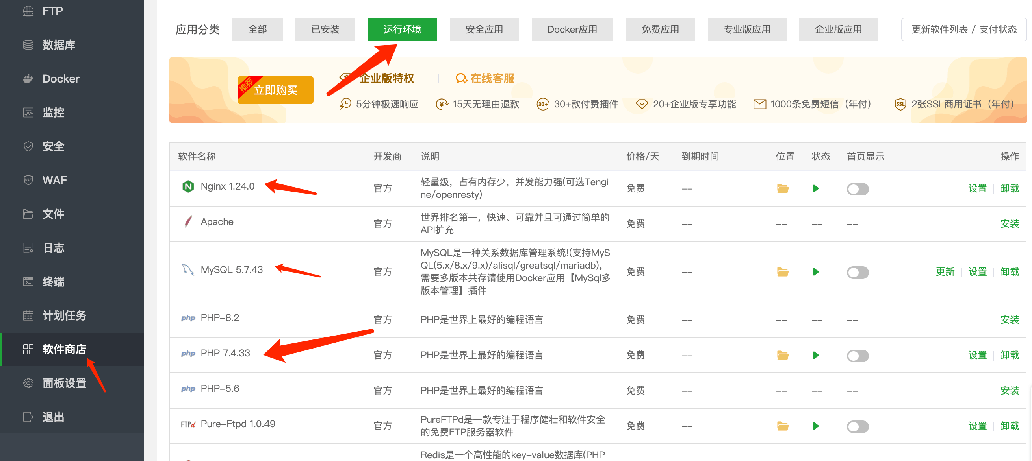Open the 终端 terminal sidebar item

click(53, 282)
